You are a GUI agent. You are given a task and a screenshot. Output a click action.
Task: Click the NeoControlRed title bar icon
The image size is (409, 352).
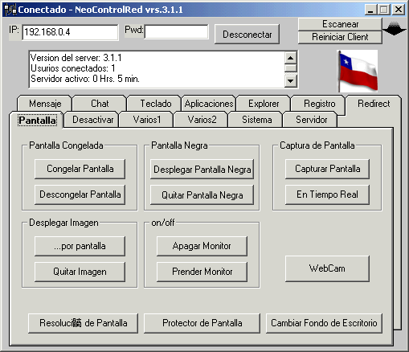click(x=10, y=10)
